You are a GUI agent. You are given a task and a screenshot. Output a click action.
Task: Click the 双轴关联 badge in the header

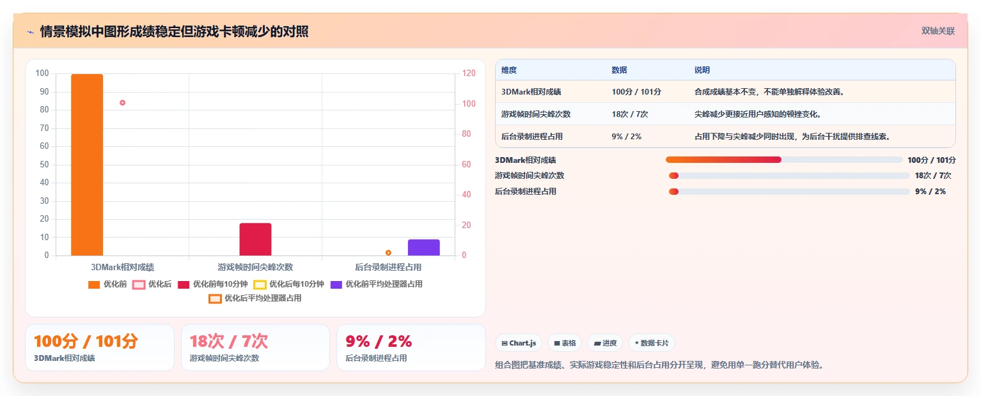938,31
